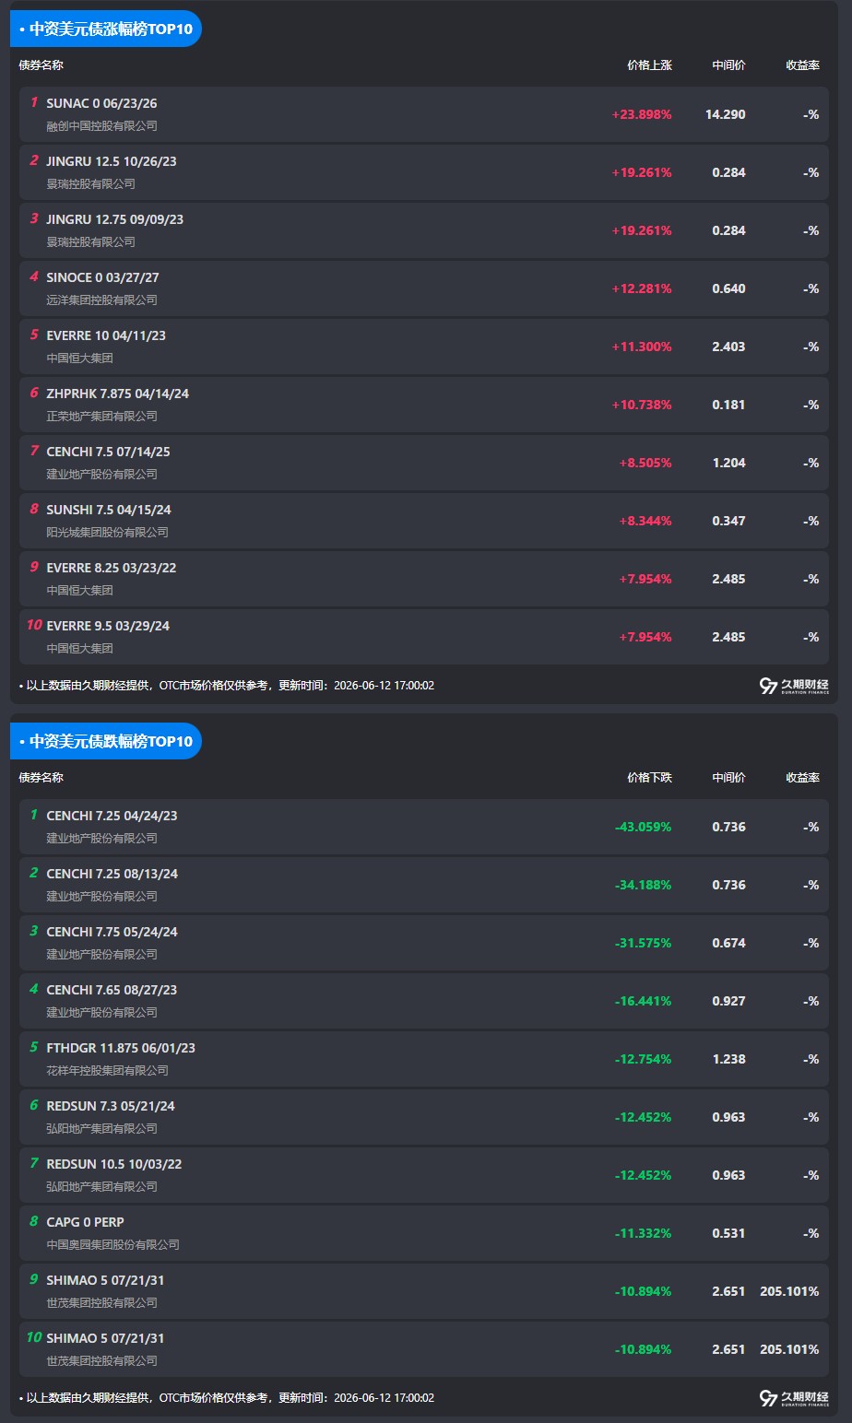Click the -34.188% price change value

[643, 885]
